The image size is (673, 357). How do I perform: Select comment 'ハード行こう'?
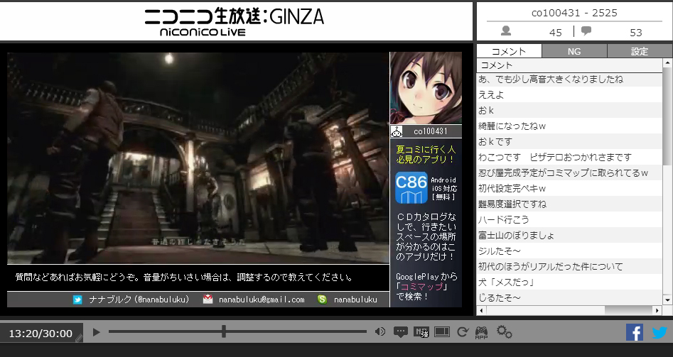tap(569, 219)
